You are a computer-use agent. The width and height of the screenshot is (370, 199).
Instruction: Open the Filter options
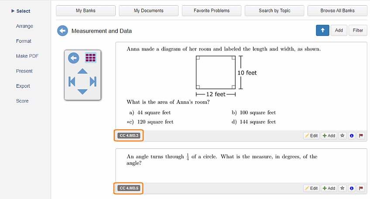(x=358, y=30)
